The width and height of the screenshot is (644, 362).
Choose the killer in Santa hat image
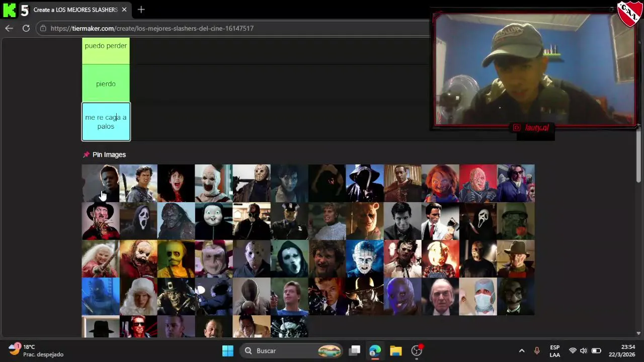[x=138, y=296]
